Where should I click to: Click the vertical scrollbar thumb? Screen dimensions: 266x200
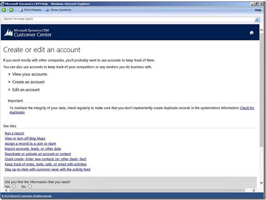[261, 90]
